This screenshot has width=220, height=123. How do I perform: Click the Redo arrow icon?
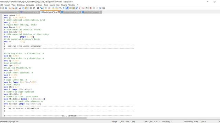click(34, 8)
